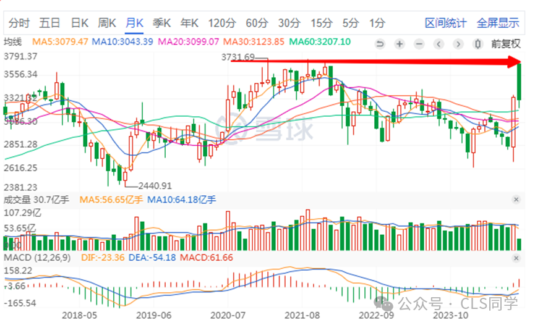Open the 前复权 price adjustment dropdown
Viewport: 535px width, 325px height.
click(507, 44)
